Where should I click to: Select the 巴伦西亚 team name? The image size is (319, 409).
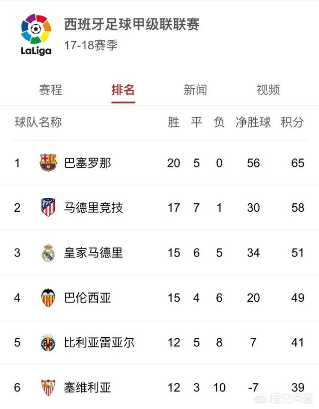(88, 297)
